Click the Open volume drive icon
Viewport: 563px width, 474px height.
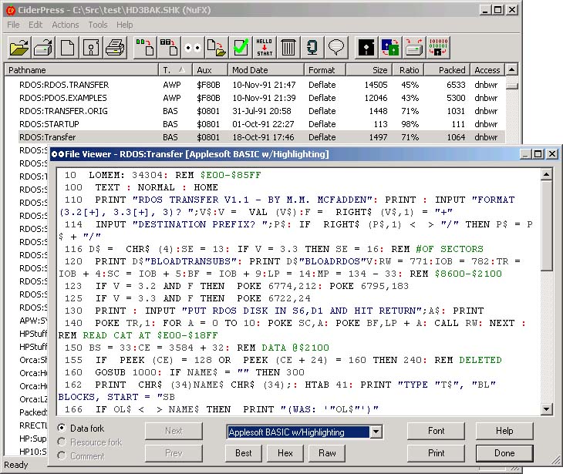click(x=43, y=47)
